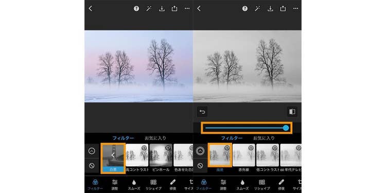Viewport: 386px width, 193px height.
Task: Switch to お気に入り tab on left screen
Action: click(155, 138)
